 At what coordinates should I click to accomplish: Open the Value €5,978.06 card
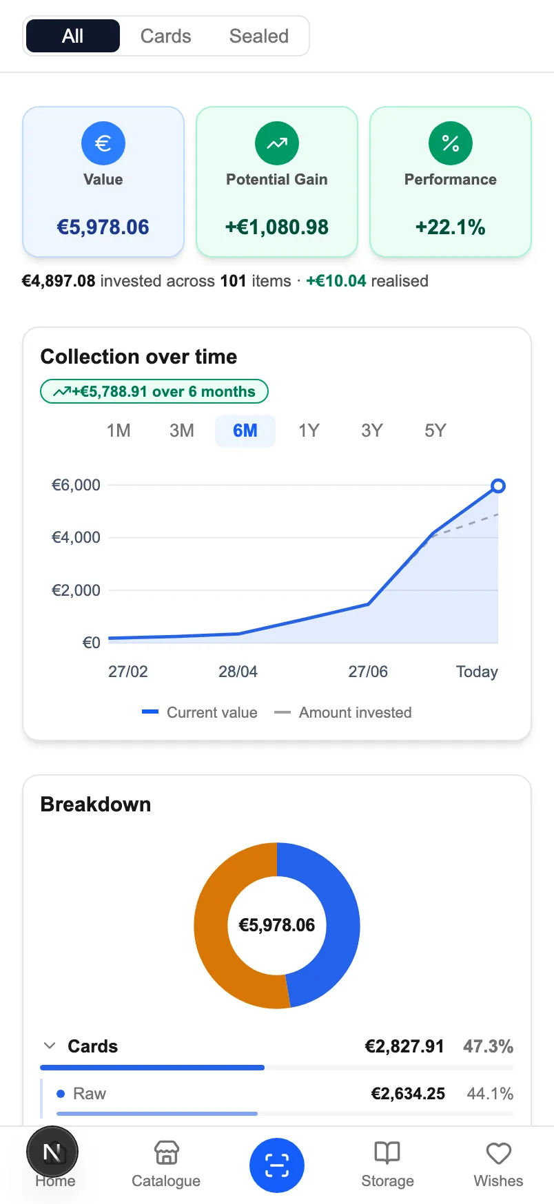pos(103,182)
